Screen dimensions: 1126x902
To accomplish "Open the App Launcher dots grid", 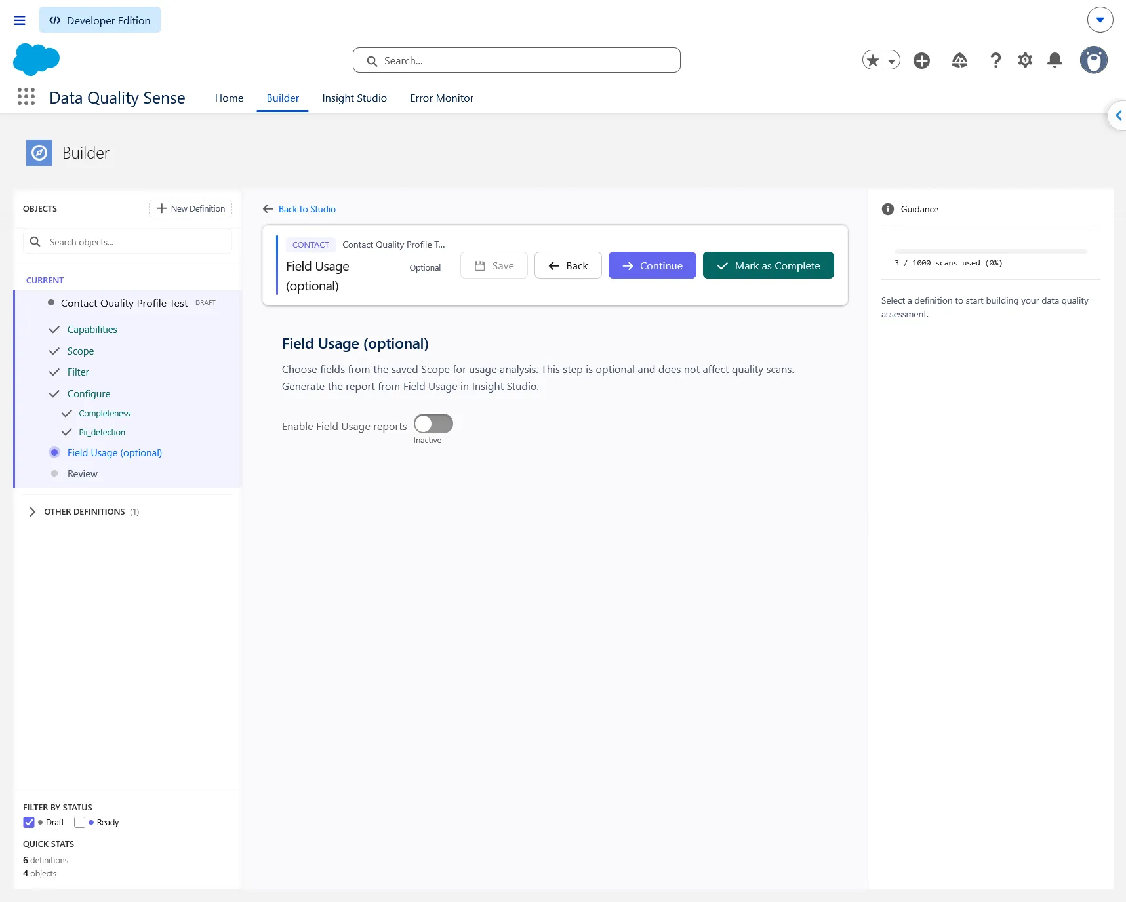I will (x=26, y=97).
